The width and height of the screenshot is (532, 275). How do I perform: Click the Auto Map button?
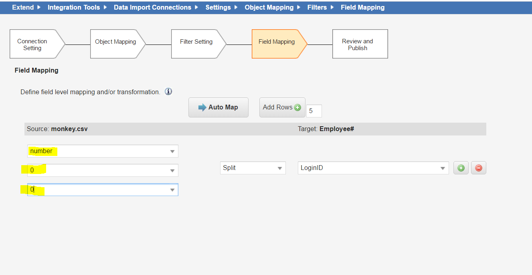218,107
